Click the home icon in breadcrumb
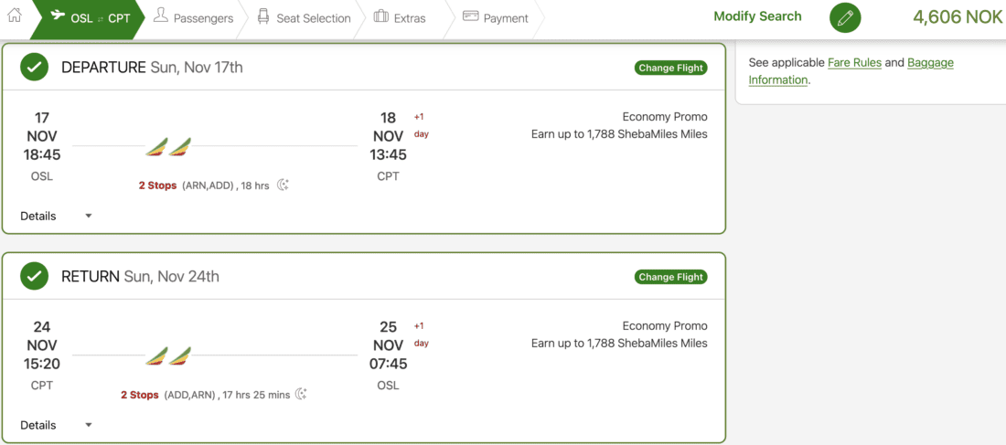This screenshot has width=1006, height=445. tap(14, 16)
